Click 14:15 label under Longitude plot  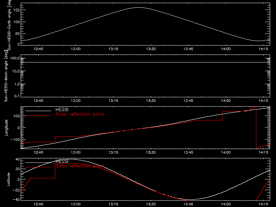263,152
